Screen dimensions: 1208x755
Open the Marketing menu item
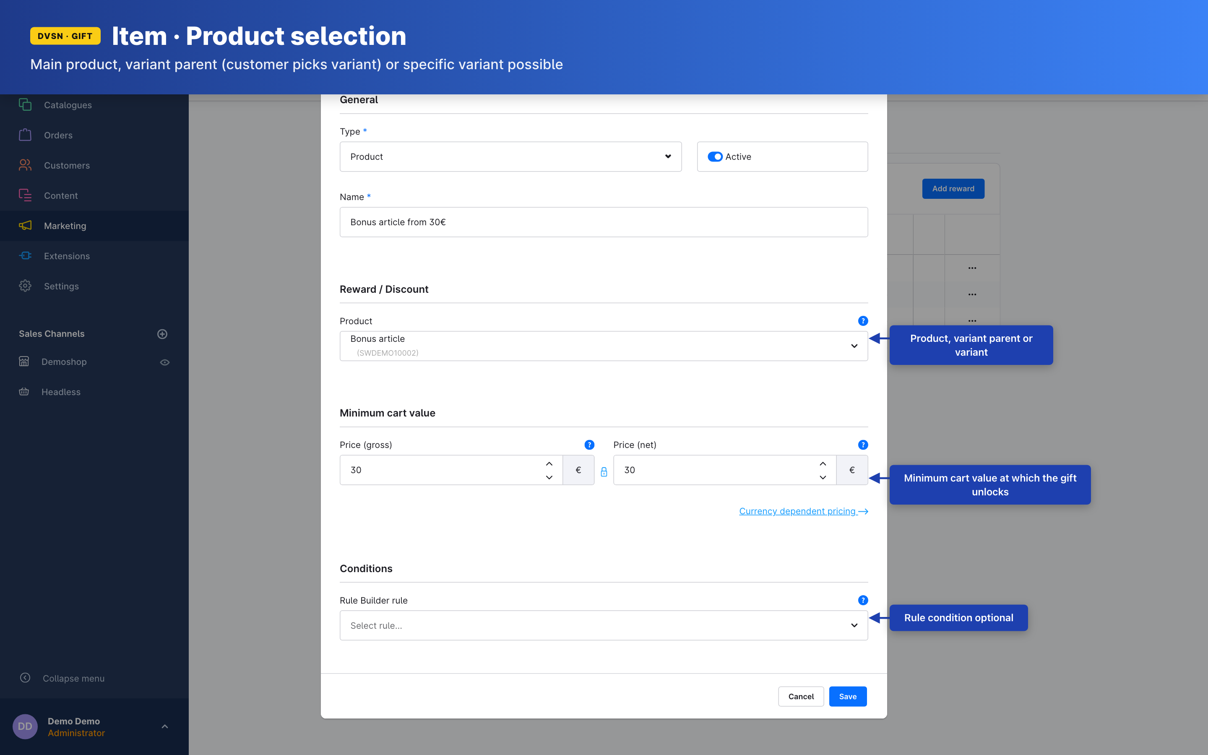pyautogui.click(x=65, y=226)
